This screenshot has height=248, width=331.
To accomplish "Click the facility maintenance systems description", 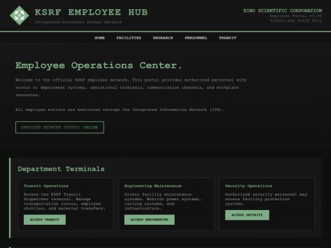I will (x=163, y=201).
